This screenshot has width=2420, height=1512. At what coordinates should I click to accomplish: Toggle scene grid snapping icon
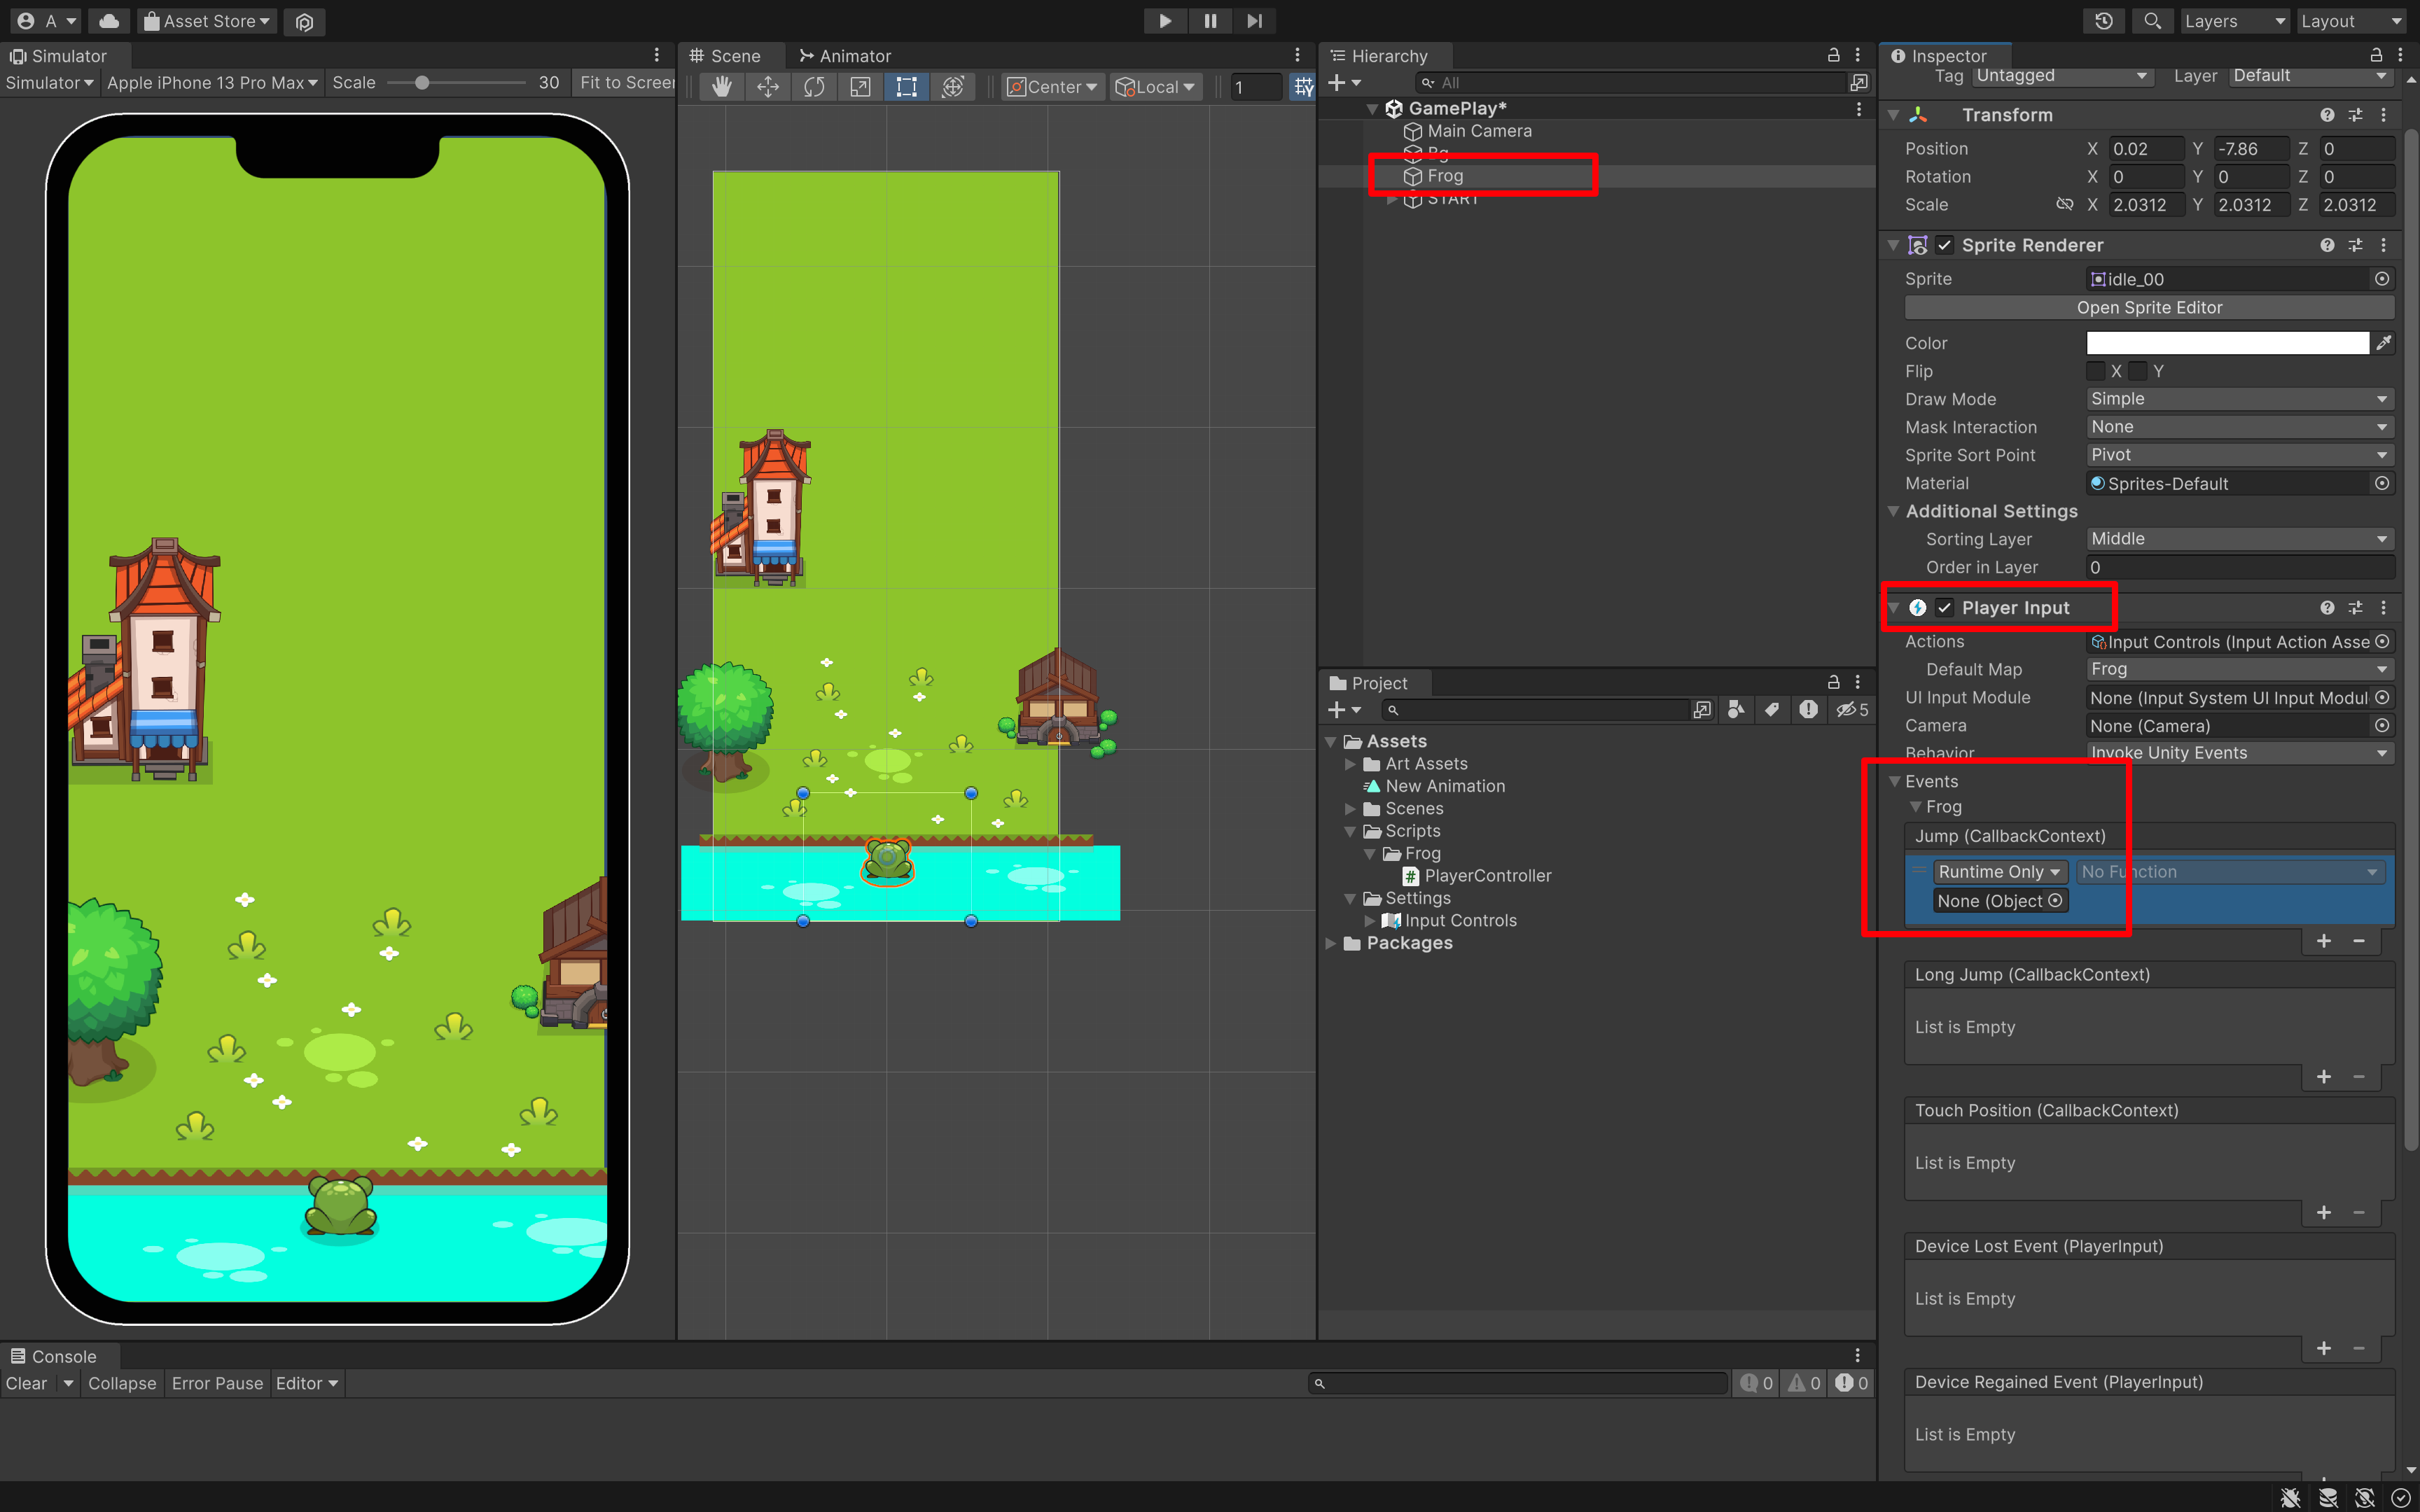[1303, 87]
